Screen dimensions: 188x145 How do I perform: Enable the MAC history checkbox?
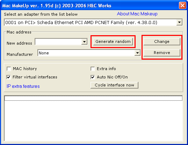[9, 69]
